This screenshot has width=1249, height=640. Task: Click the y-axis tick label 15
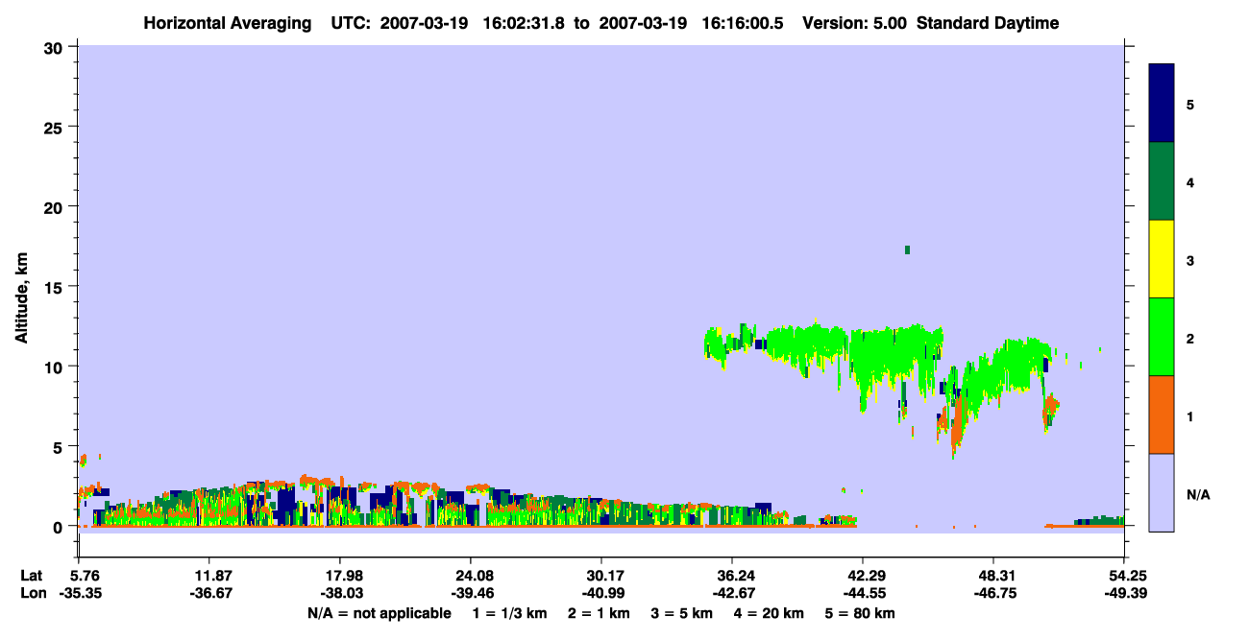[56, 287]
